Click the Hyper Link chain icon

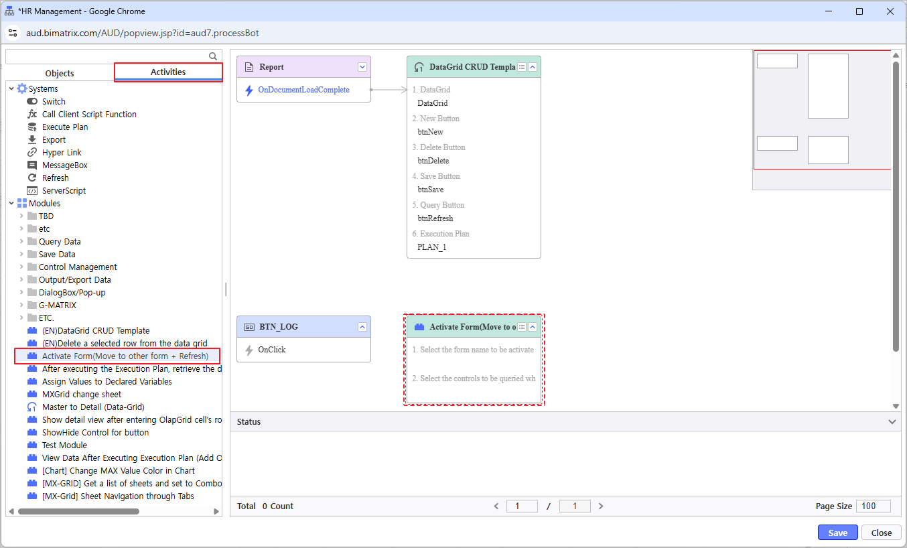32,153
